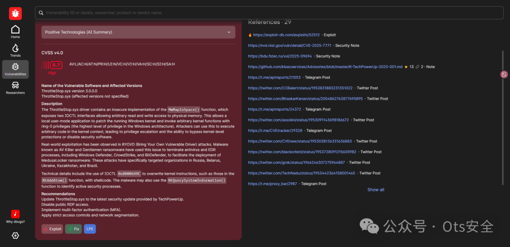Viewport: 510px width, 247px height.
Task: Open the nvd.nist.gov CVE-2025-7771 link
Action: click(x=289, y=45)
